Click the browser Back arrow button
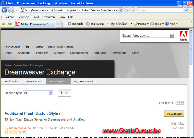Image resolution: width=194 pixels, height=138 pixels. 4,10
